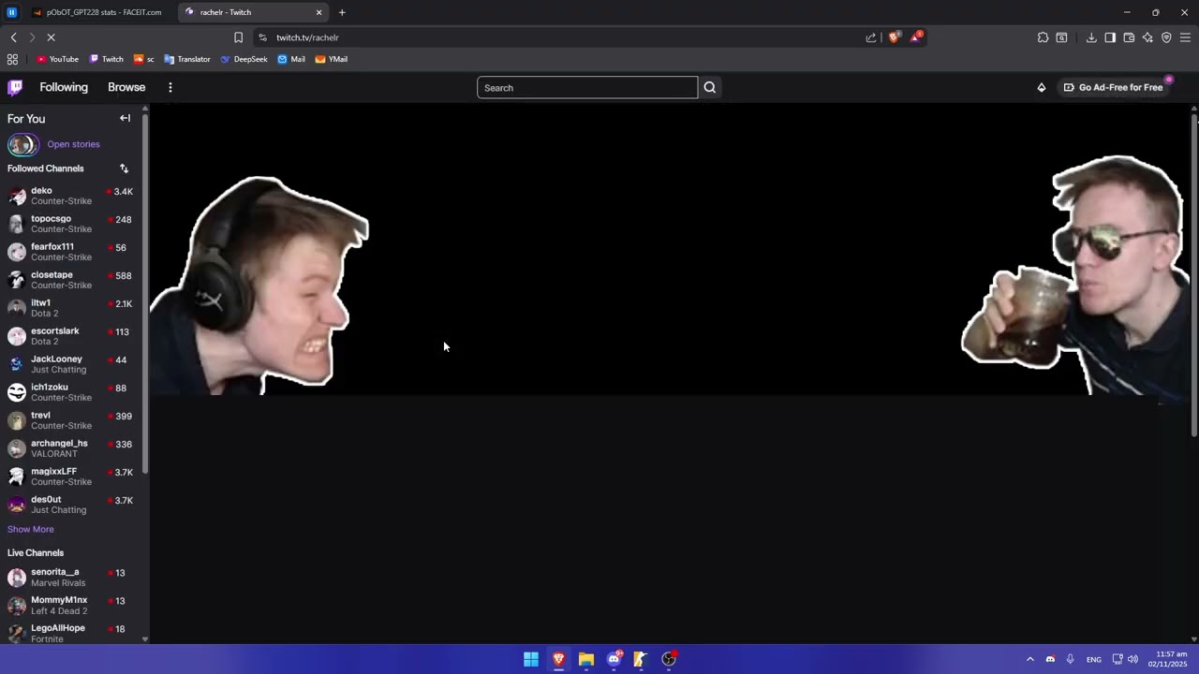Select trevl in sidebar
The image size is (1199, 674).
point(73,420)
